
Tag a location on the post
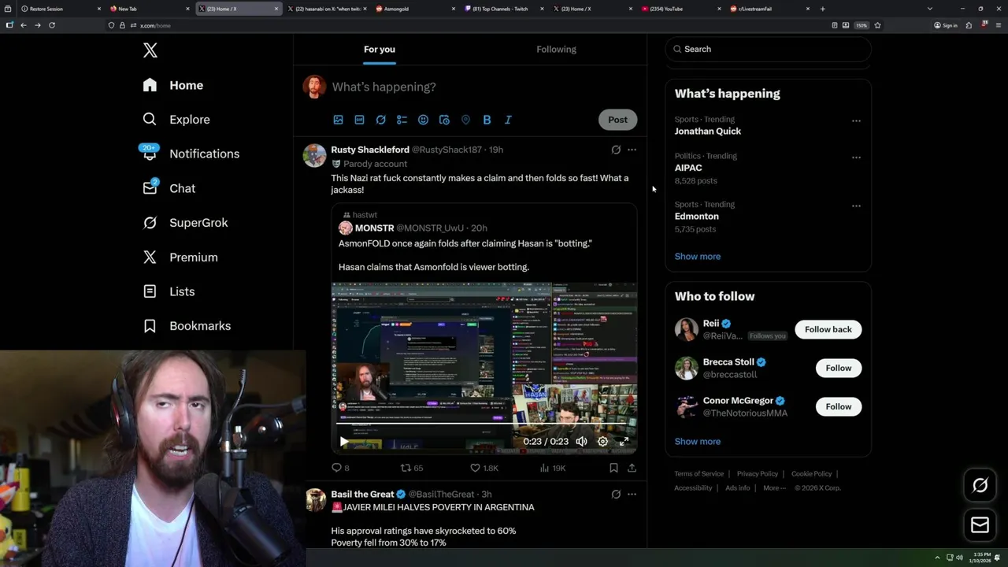465,120
